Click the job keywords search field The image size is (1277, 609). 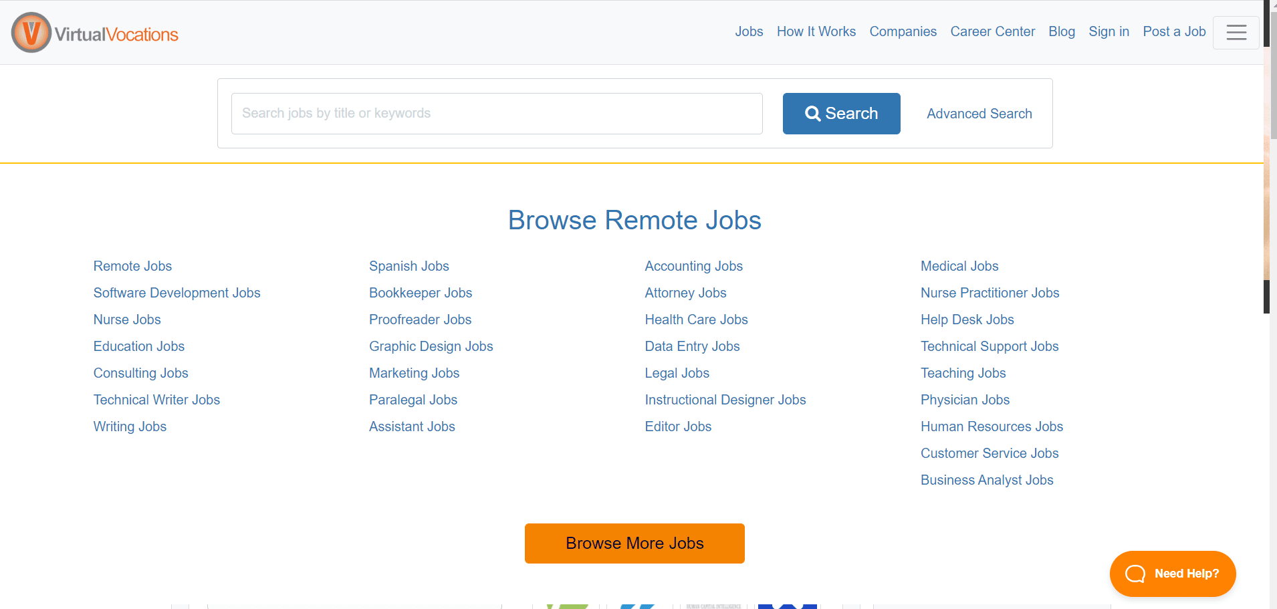coord(496,114)
